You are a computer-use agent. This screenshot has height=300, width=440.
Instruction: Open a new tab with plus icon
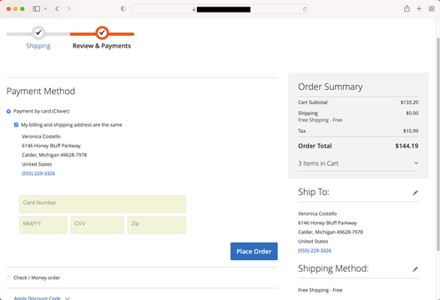click(x=419, y=8)
